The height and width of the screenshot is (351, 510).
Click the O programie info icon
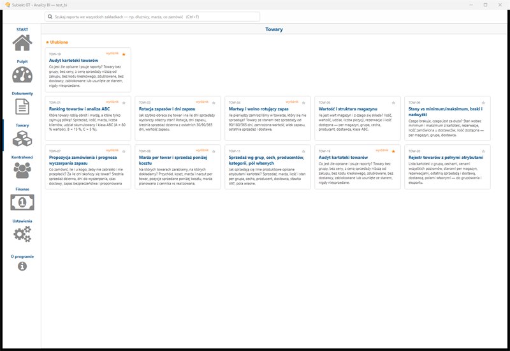point(22,266)
